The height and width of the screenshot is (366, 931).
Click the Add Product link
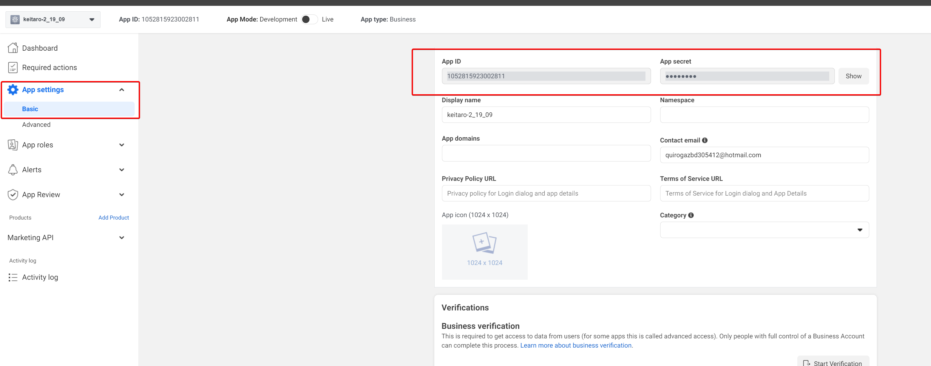113,218
